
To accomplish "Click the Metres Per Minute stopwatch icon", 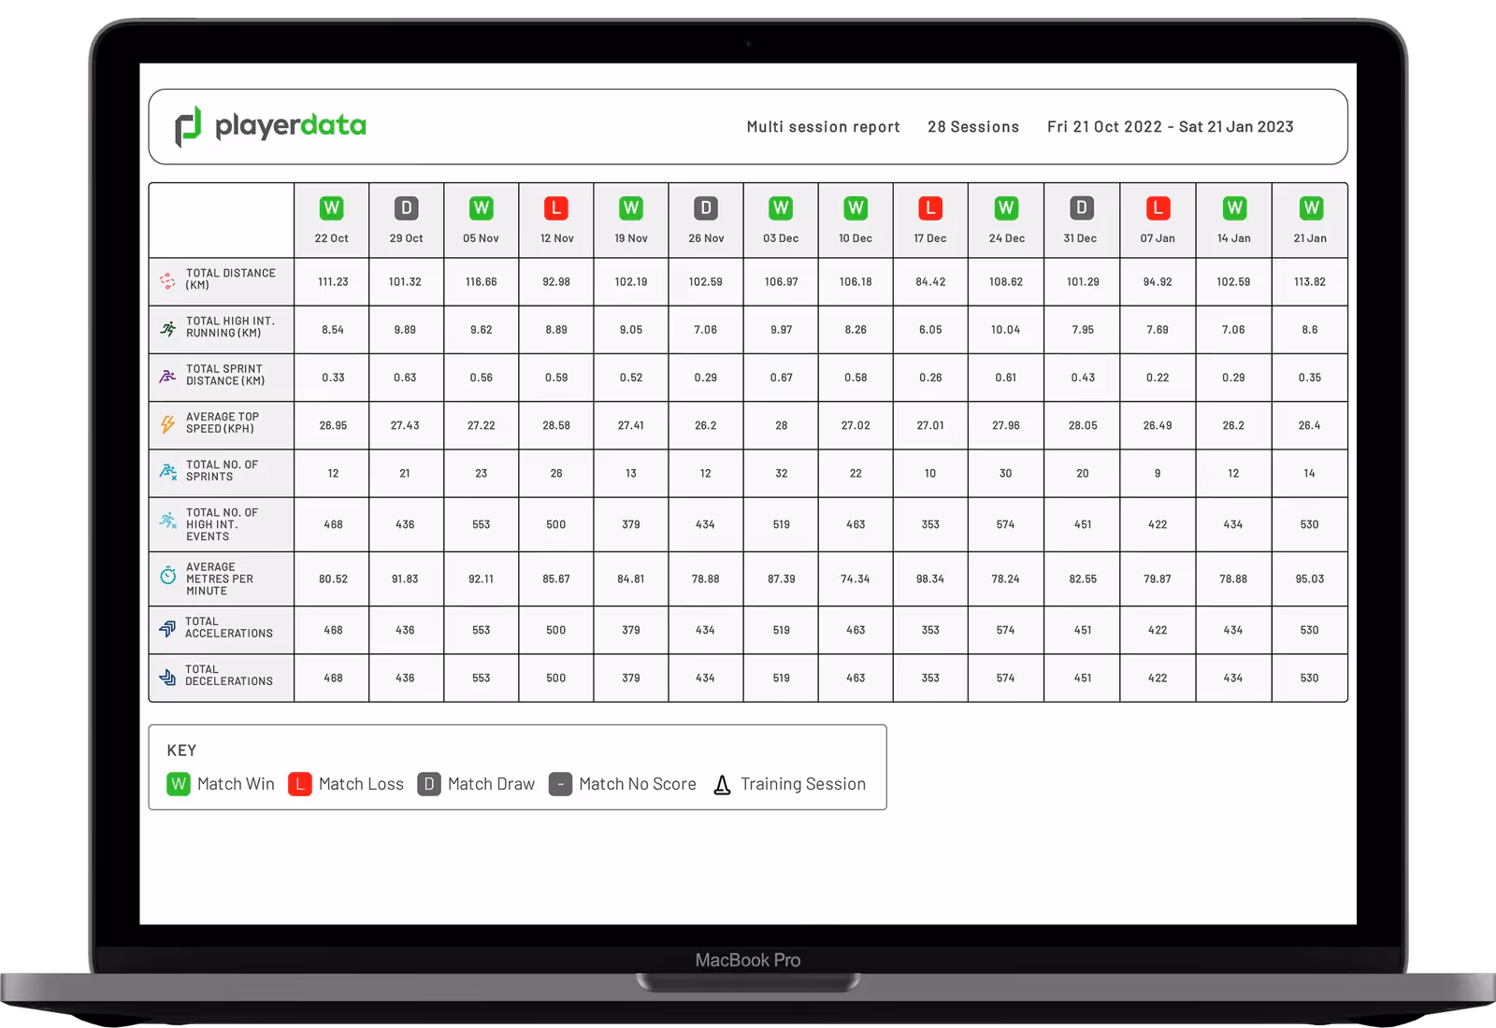I will tap(167, 575).
